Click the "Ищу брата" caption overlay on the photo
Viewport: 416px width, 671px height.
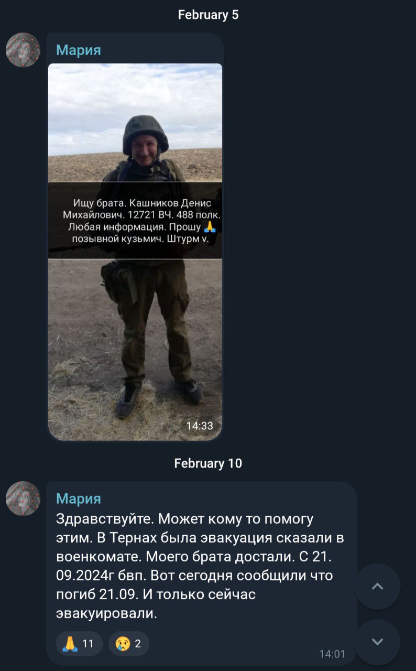click(135, 221)
